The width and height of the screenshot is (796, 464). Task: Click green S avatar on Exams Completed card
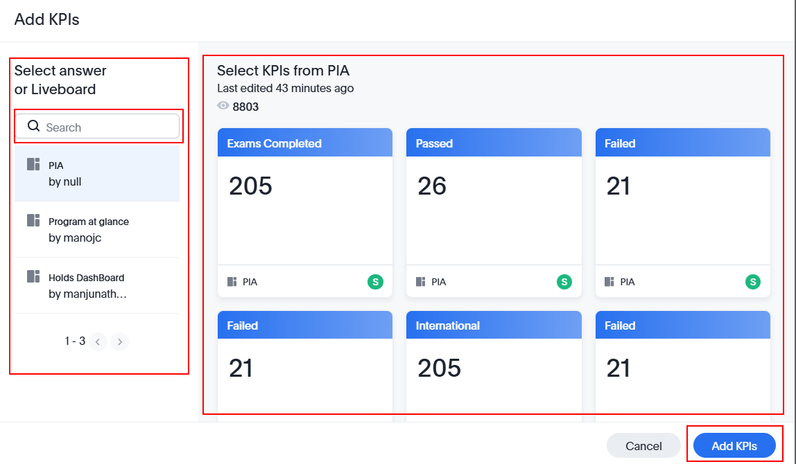point(375,282)
